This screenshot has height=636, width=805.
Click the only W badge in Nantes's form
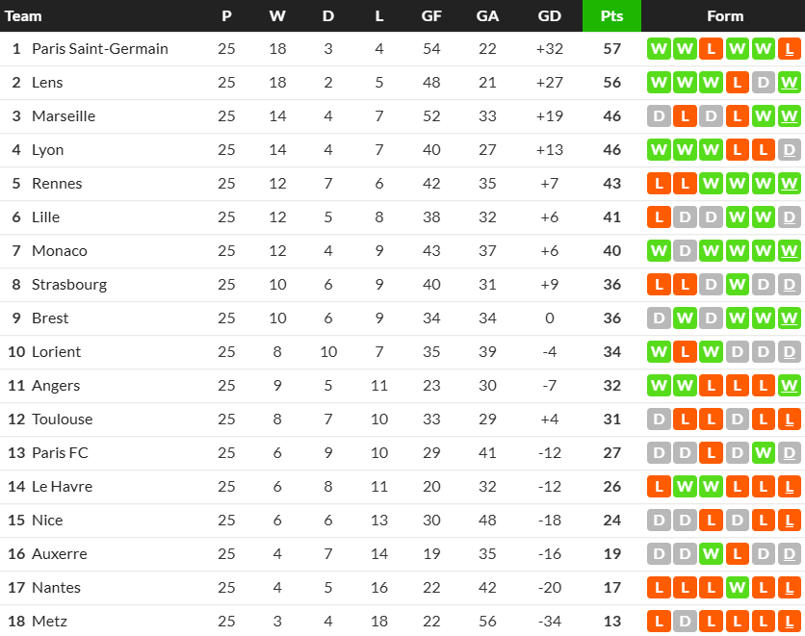click(738, 587)
